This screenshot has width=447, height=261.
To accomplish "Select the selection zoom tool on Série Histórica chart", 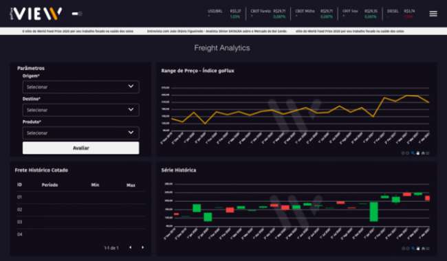I will click(413, 249).
